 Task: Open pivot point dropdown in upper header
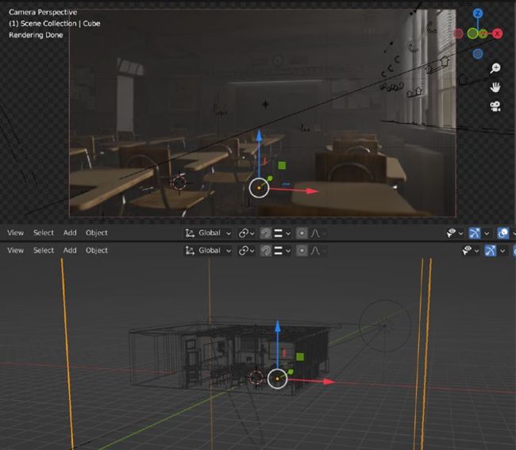click(245, 233)
